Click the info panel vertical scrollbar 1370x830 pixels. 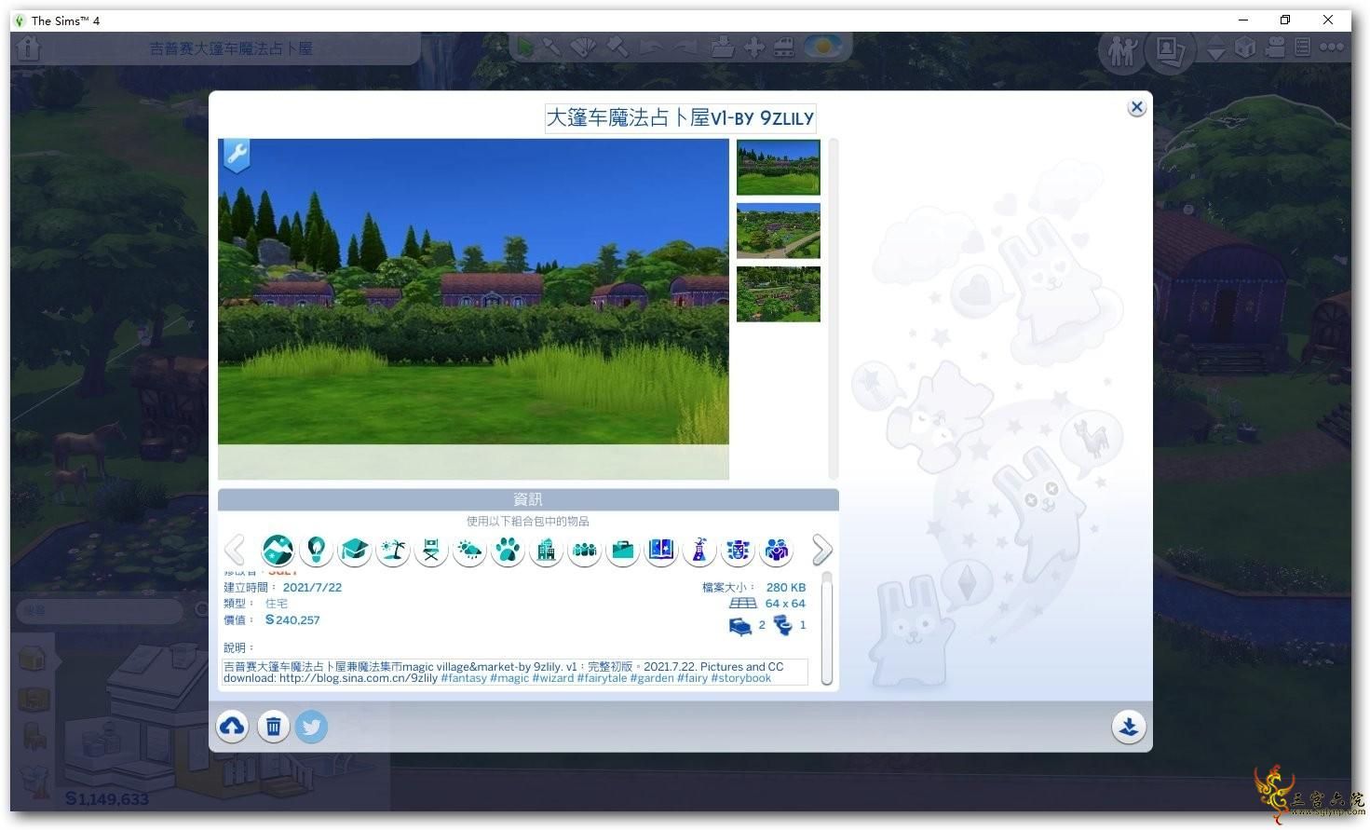click(827, 629)
